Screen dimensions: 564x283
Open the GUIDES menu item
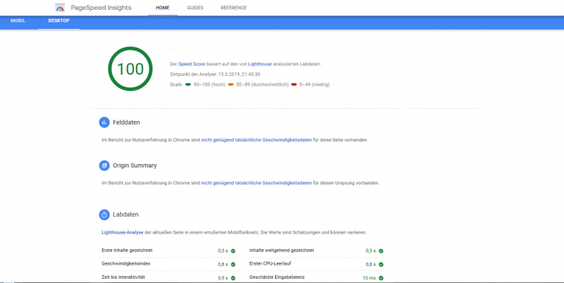click(195, 8)
